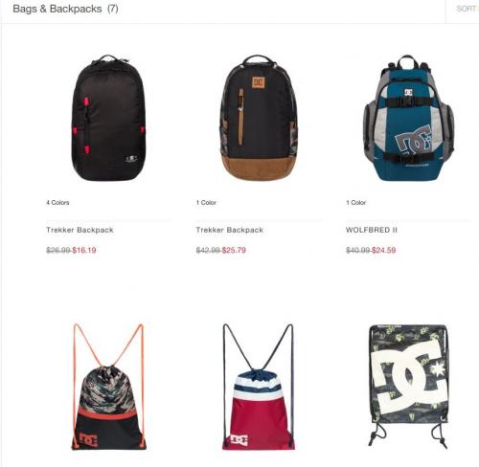Click the $24.59 sale price
This screenshot has height=467, width=479.
coord(384,250)
